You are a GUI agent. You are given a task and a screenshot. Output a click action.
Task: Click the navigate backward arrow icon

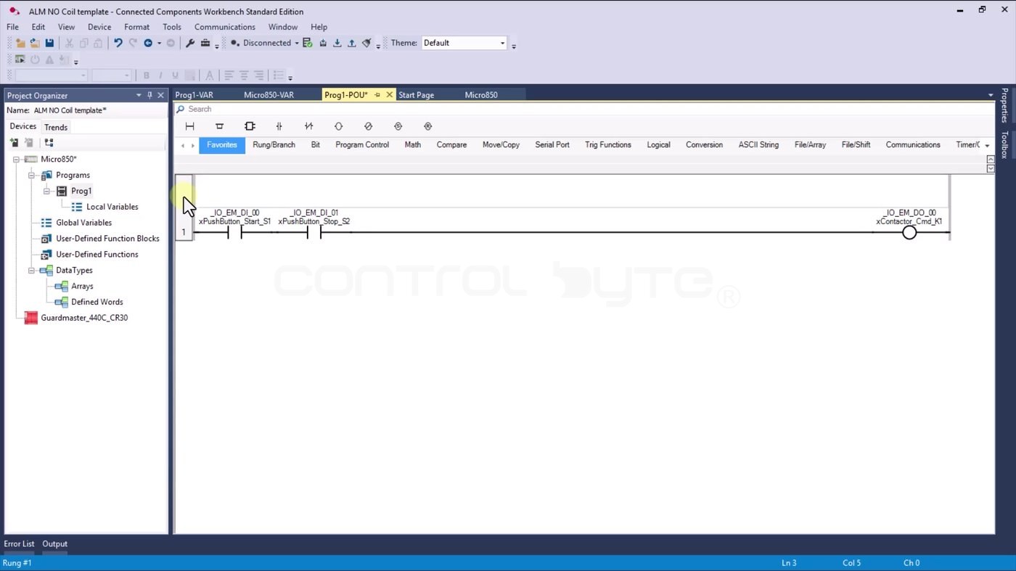point(148,43)
